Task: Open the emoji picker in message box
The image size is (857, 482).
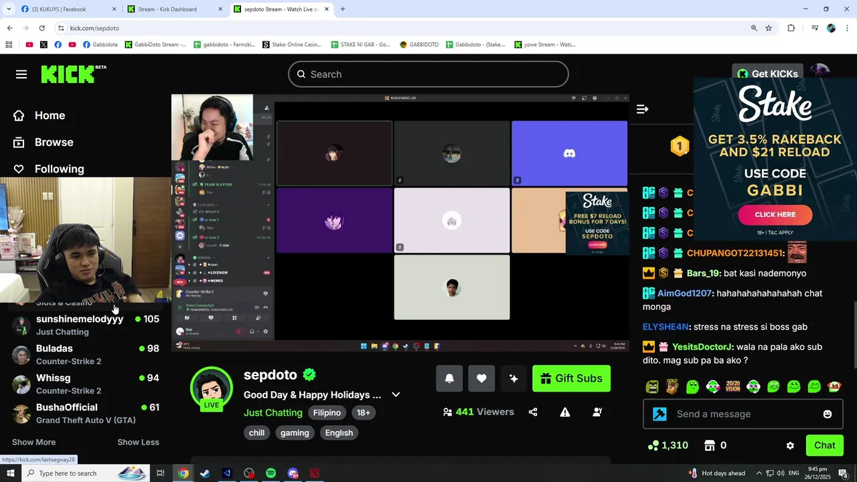Action: (828, 414)
